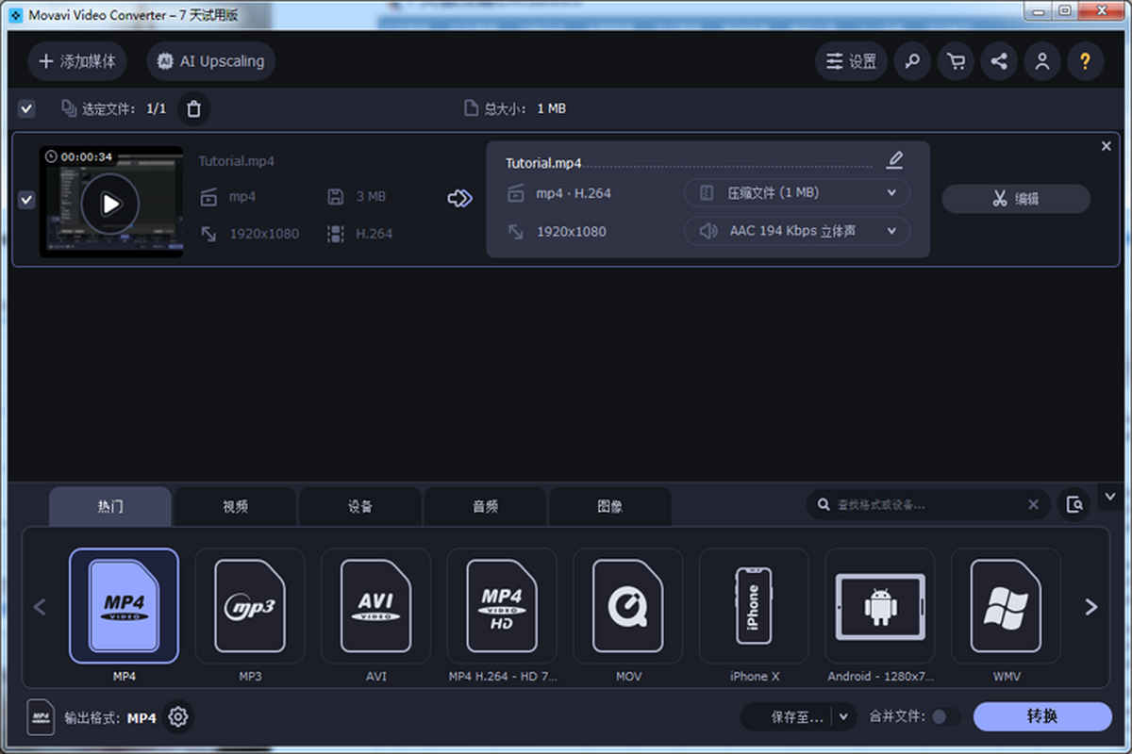Click the 添加媒体 add media button
1132x754 pixels.
tap(77, 61)
